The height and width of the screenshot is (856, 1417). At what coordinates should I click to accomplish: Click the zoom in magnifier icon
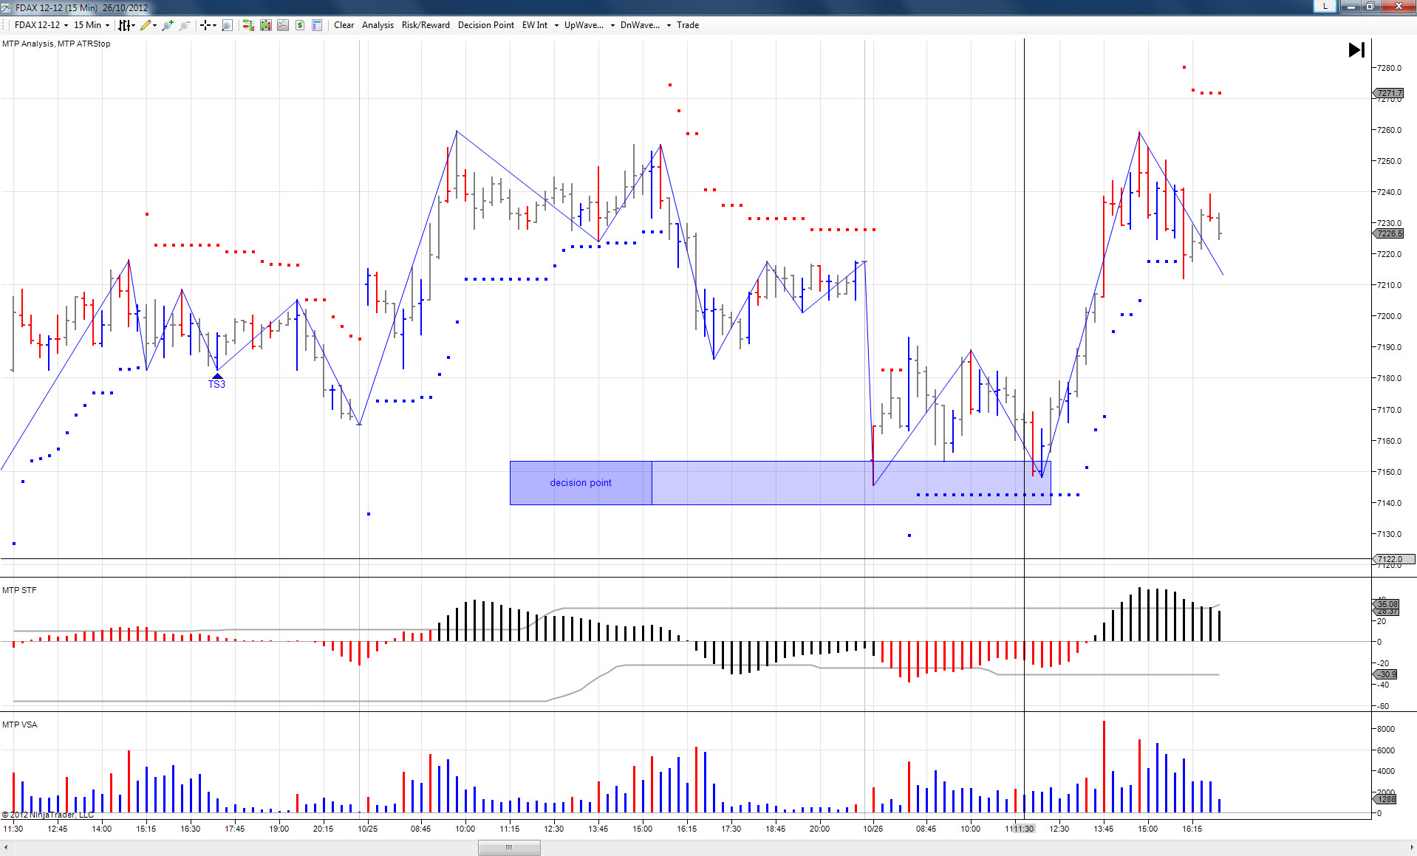[x=168, y=25]
